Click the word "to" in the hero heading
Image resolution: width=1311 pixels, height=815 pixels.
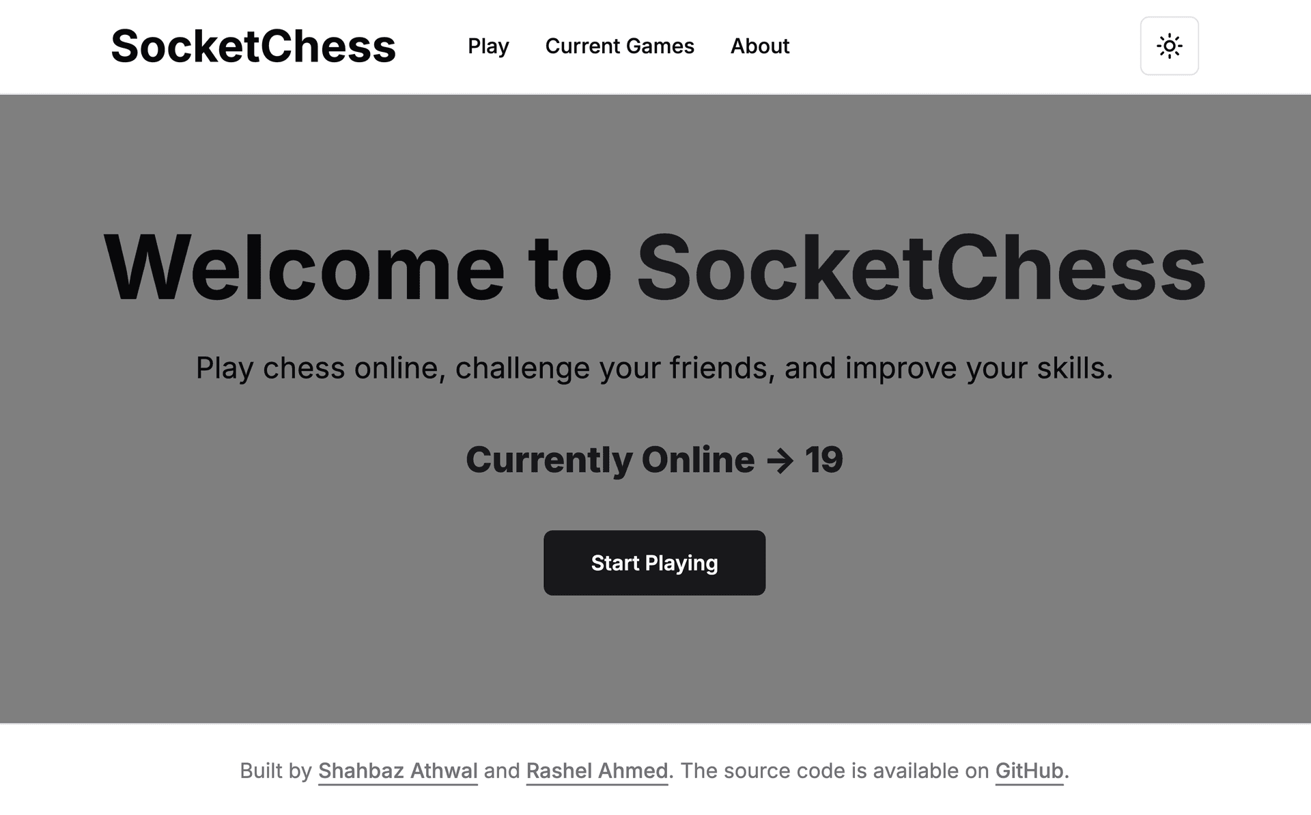pos(570,267)
